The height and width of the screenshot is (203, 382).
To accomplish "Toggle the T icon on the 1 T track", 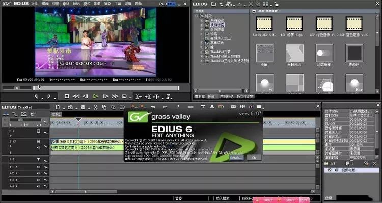I will 38,159.
